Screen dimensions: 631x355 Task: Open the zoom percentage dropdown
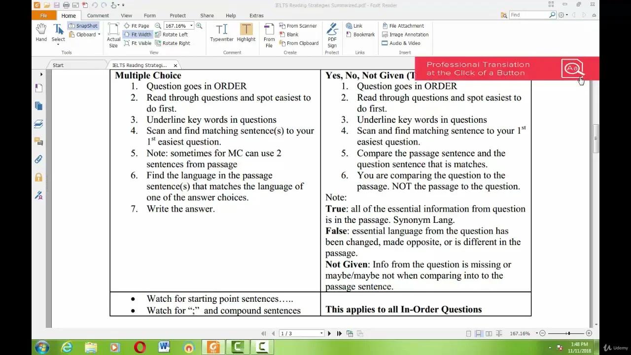click(x=191, y=26)
